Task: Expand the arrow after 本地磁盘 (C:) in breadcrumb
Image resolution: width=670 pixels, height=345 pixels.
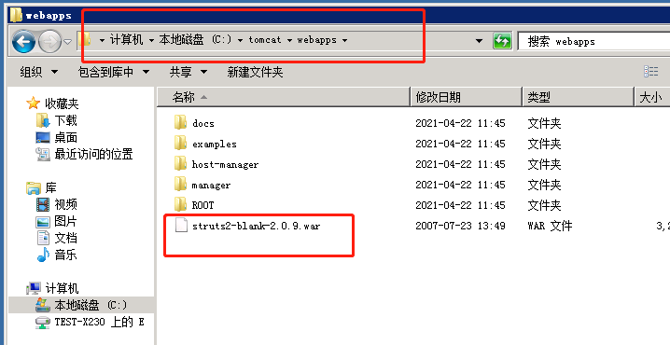Action: point(240,40)
